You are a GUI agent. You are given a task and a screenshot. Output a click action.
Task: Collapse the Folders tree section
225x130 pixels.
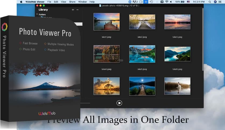tap(37, 14)
